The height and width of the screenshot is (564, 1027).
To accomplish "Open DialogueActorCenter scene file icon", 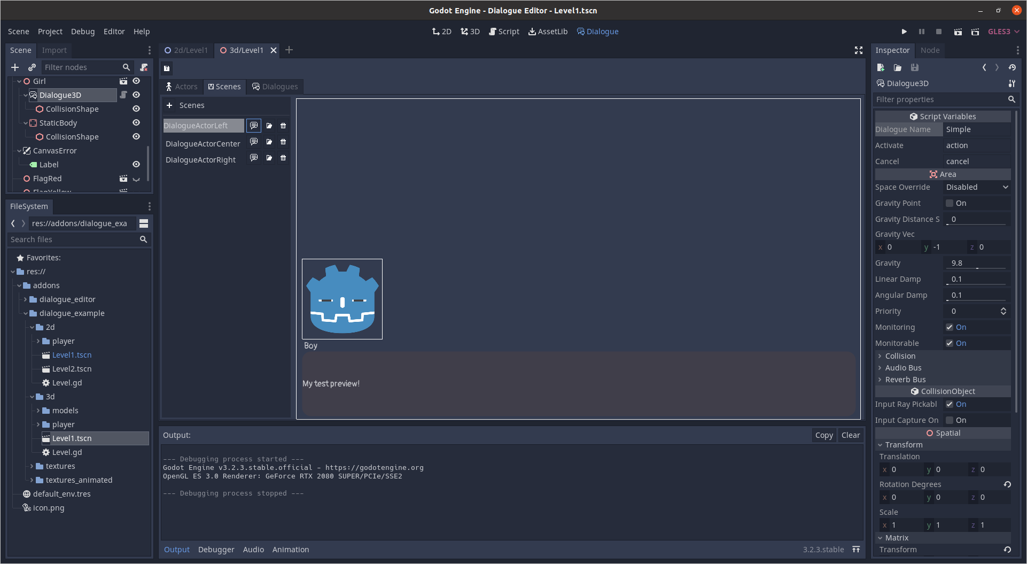I will point(269,142).
